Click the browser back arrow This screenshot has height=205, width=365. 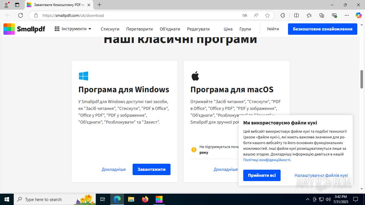[8, 15]
